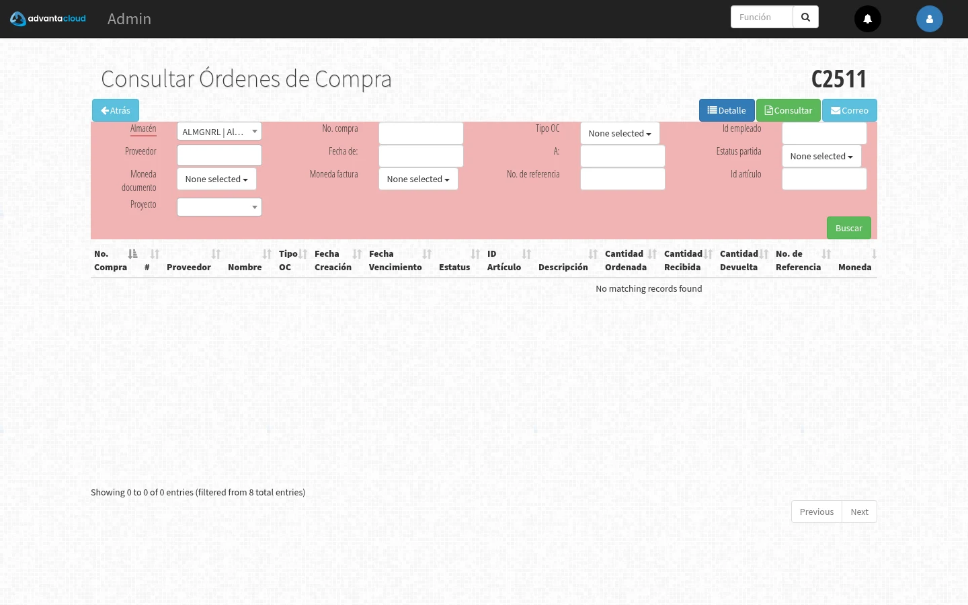The image size is (968, 605).
Task: Sort by Cantidad Ordenada column
Action: 631,260
